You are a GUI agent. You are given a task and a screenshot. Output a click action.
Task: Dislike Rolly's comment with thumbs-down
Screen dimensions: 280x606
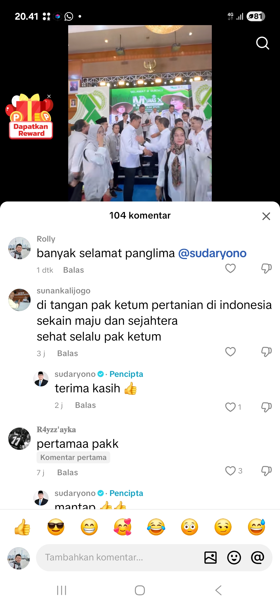click(x=266, y=269)
